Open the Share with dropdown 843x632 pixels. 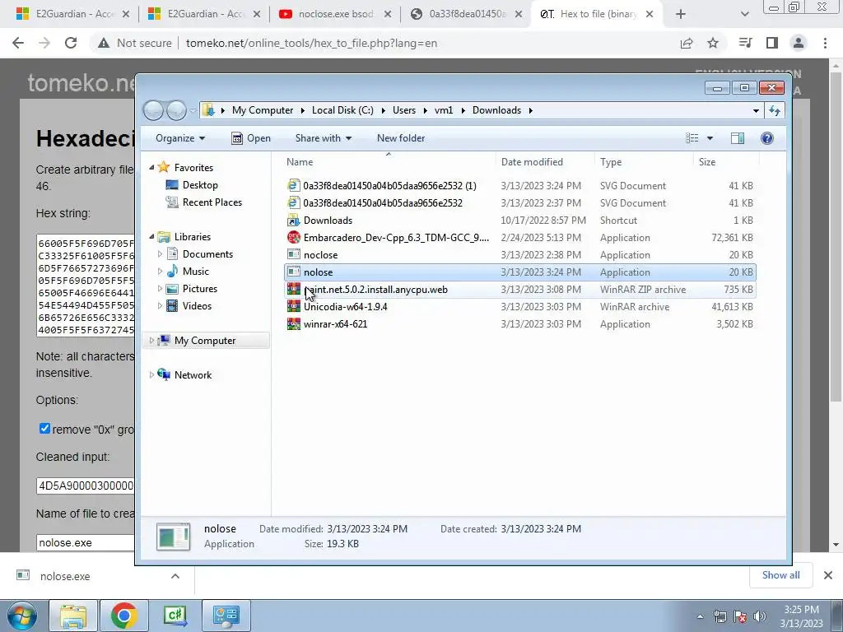click(323, 138)
